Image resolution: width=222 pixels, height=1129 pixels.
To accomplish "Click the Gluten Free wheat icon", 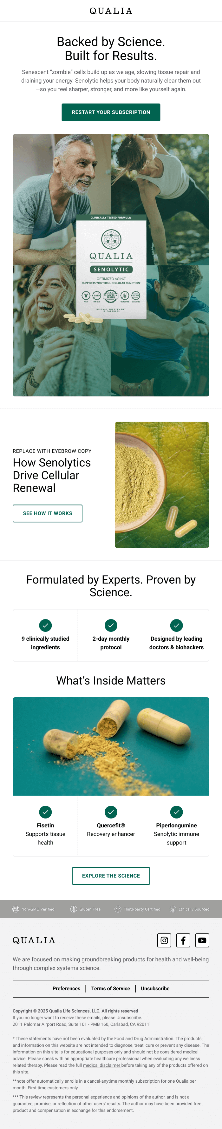I will (74, 909).
